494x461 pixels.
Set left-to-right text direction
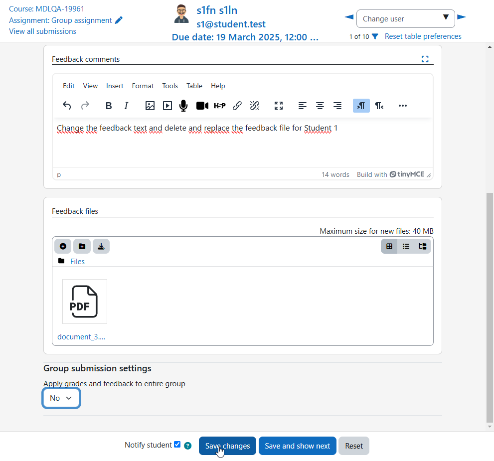point(361,106)
